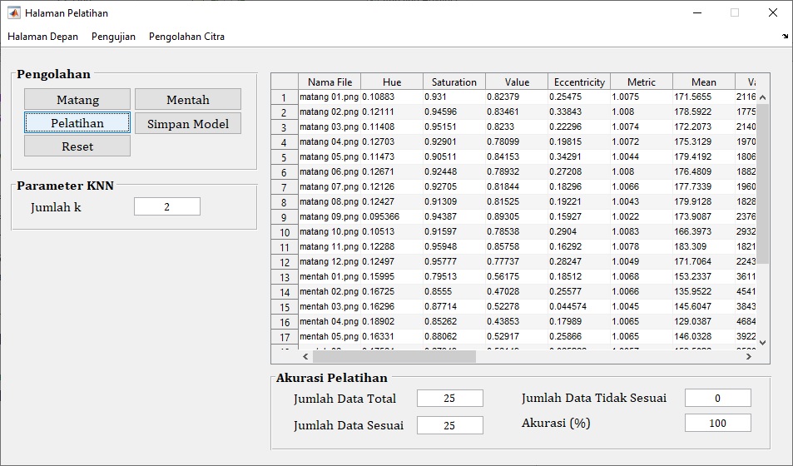Click the table's scroll right arrow
This screenshot has width=793, height=466.
tap(748, 356)
